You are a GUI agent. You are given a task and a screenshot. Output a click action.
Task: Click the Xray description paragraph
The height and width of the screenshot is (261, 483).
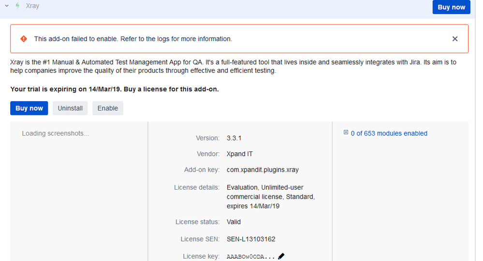[x=233, y=67]
